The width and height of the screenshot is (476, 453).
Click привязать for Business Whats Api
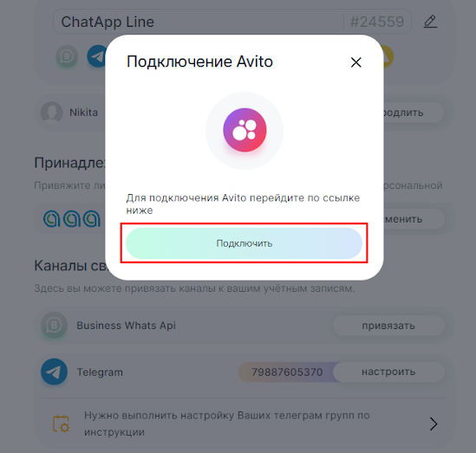coord(388,326)
